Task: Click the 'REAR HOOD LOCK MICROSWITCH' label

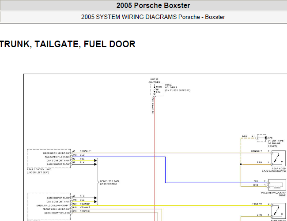Action: click(x=274, y=170)
